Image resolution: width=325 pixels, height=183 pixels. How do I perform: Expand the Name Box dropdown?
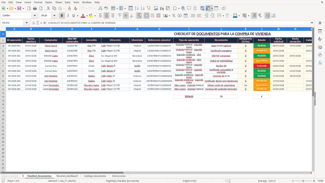[x=27, y=23]
